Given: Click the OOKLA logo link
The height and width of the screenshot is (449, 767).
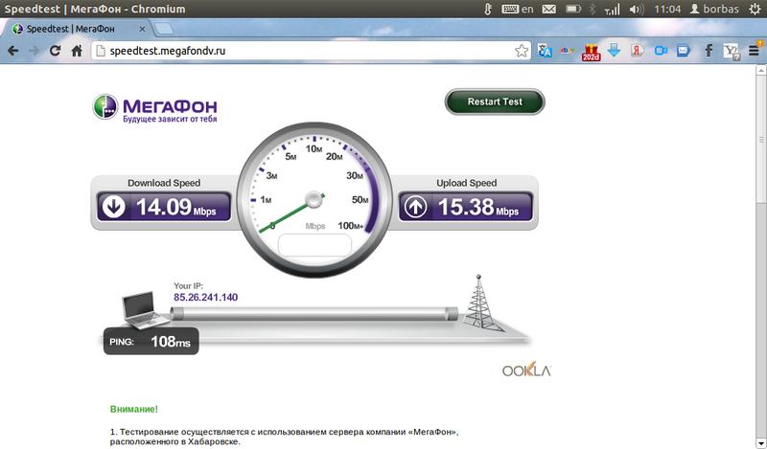Looking at the screenshot, I should (526, 370).
